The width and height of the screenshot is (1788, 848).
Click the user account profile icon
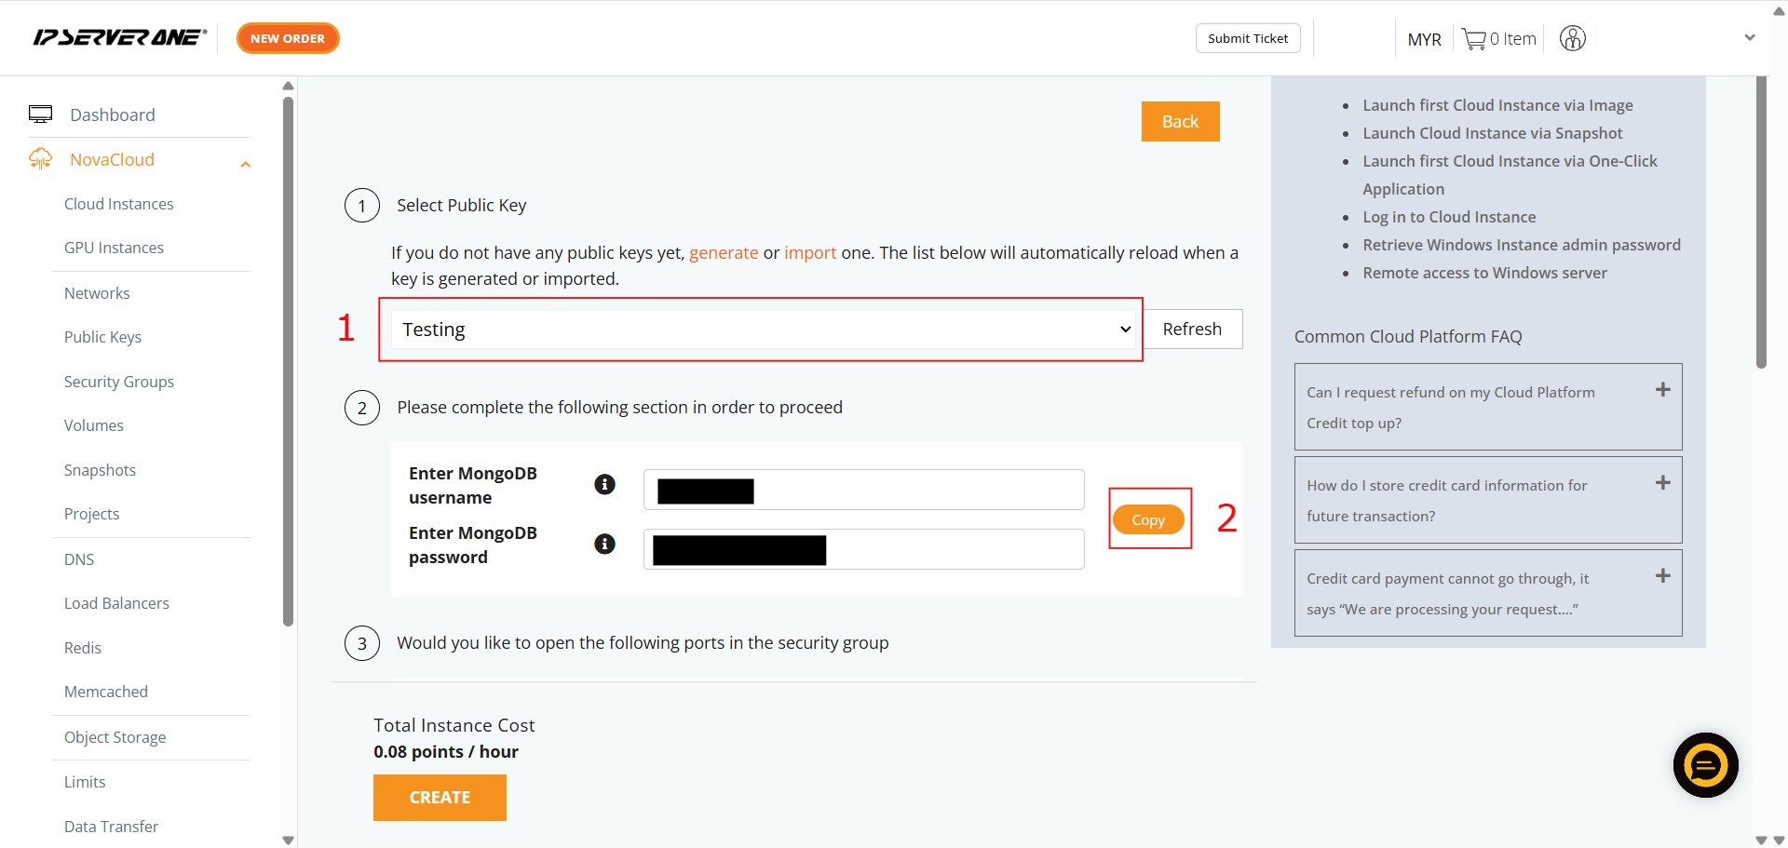(1572, 38)
